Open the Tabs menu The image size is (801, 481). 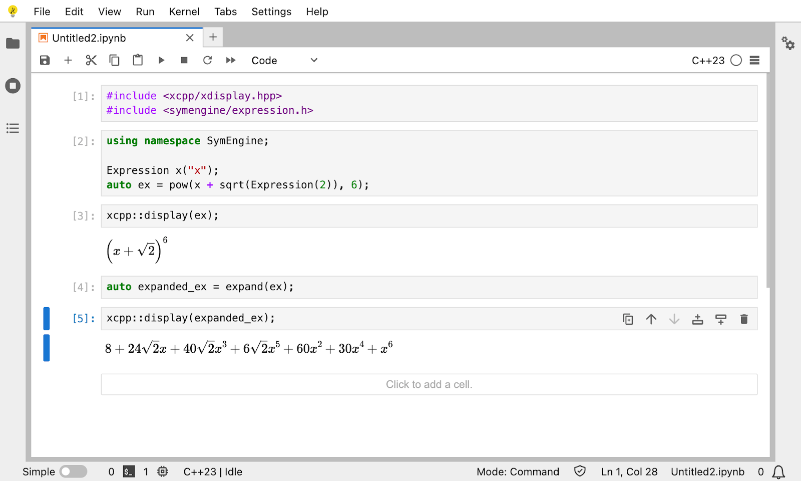(226, 12)
